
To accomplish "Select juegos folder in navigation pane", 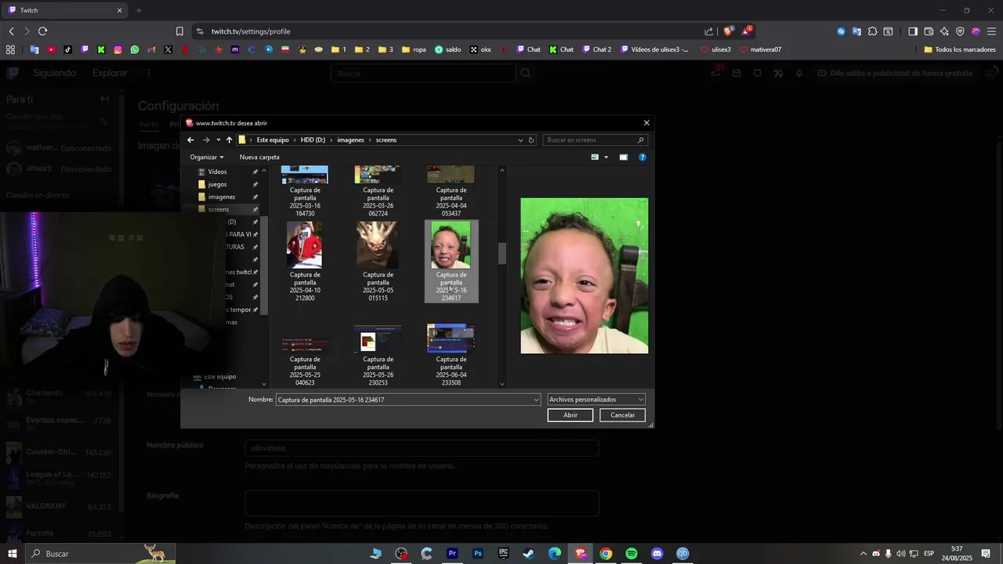I will tap(217, 184).
